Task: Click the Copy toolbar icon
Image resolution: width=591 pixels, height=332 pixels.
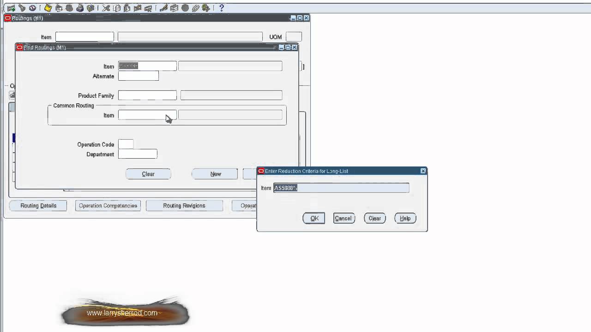Action: coord(117,8)
